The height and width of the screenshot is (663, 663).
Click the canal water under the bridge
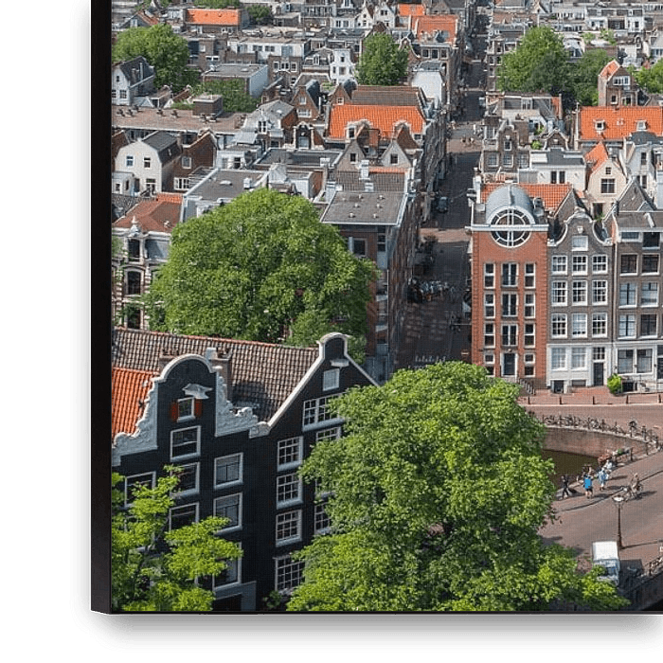coord(568,461)
